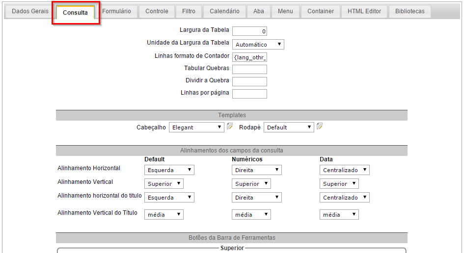The height and width of the screenshot is (253, 464).
Task: Open Default Alinhamento Vertical do Título dropdown
Action: (164, 215)
